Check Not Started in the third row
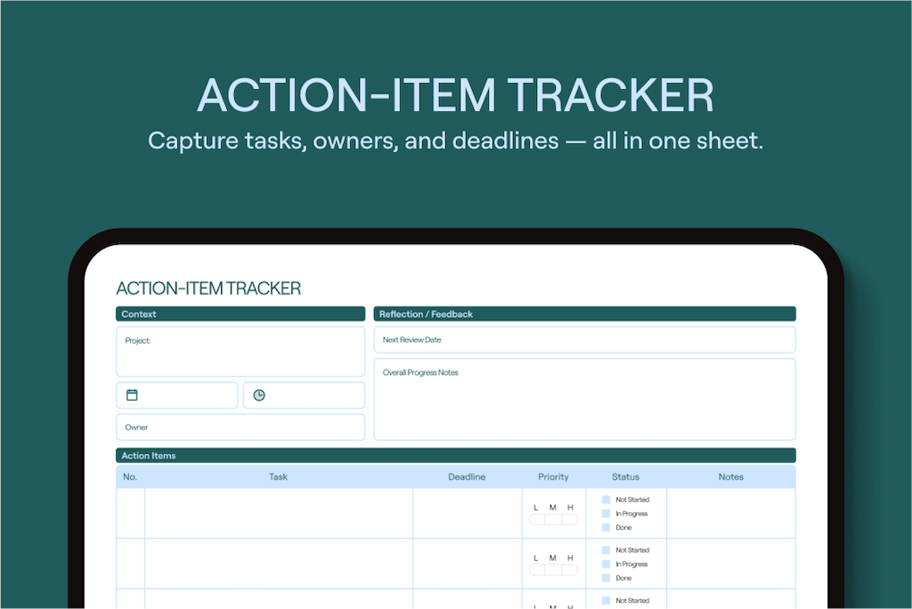 point(607,601)
